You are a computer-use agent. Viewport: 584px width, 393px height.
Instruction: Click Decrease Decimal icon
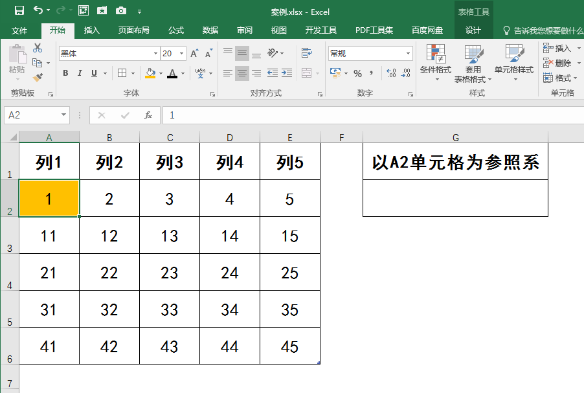tap(405, 73)
